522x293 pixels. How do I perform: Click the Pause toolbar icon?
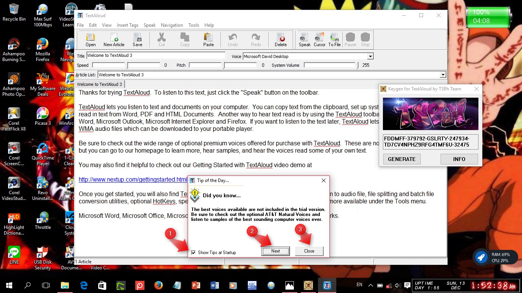(x=350, y=40)
